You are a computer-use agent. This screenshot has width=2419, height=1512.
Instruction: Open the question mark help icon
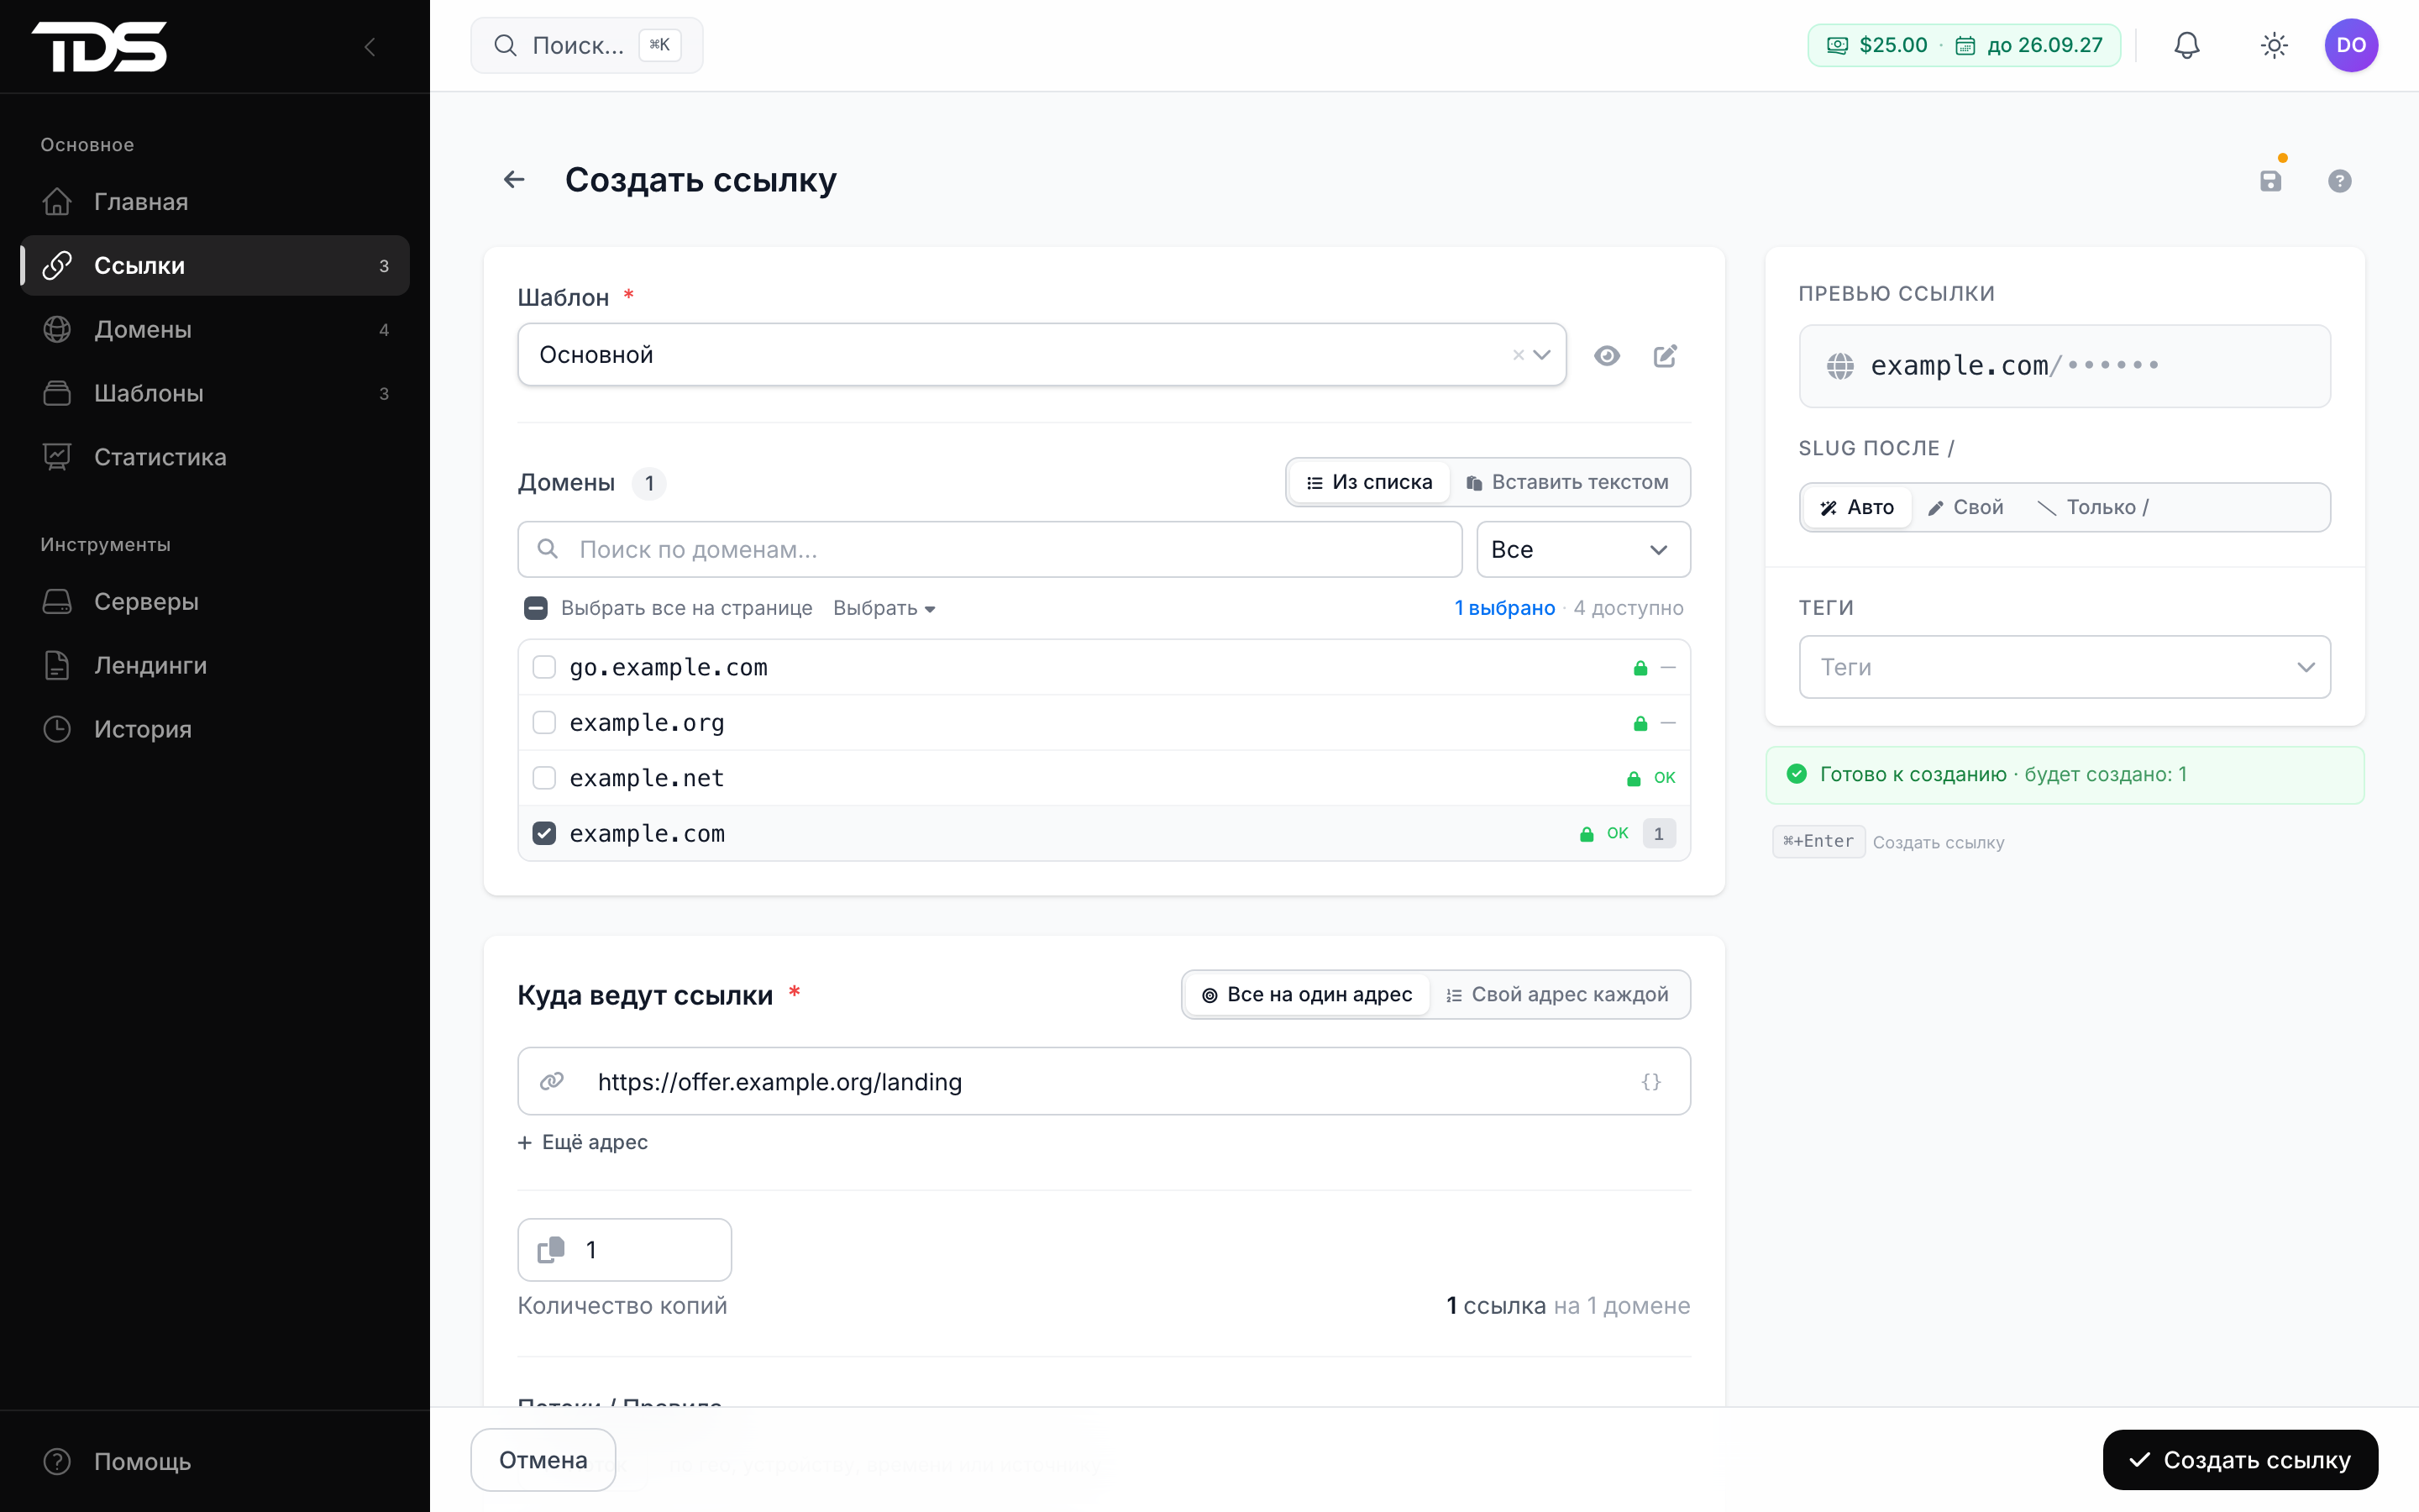pyautogui.click(x=2339, y=181)
